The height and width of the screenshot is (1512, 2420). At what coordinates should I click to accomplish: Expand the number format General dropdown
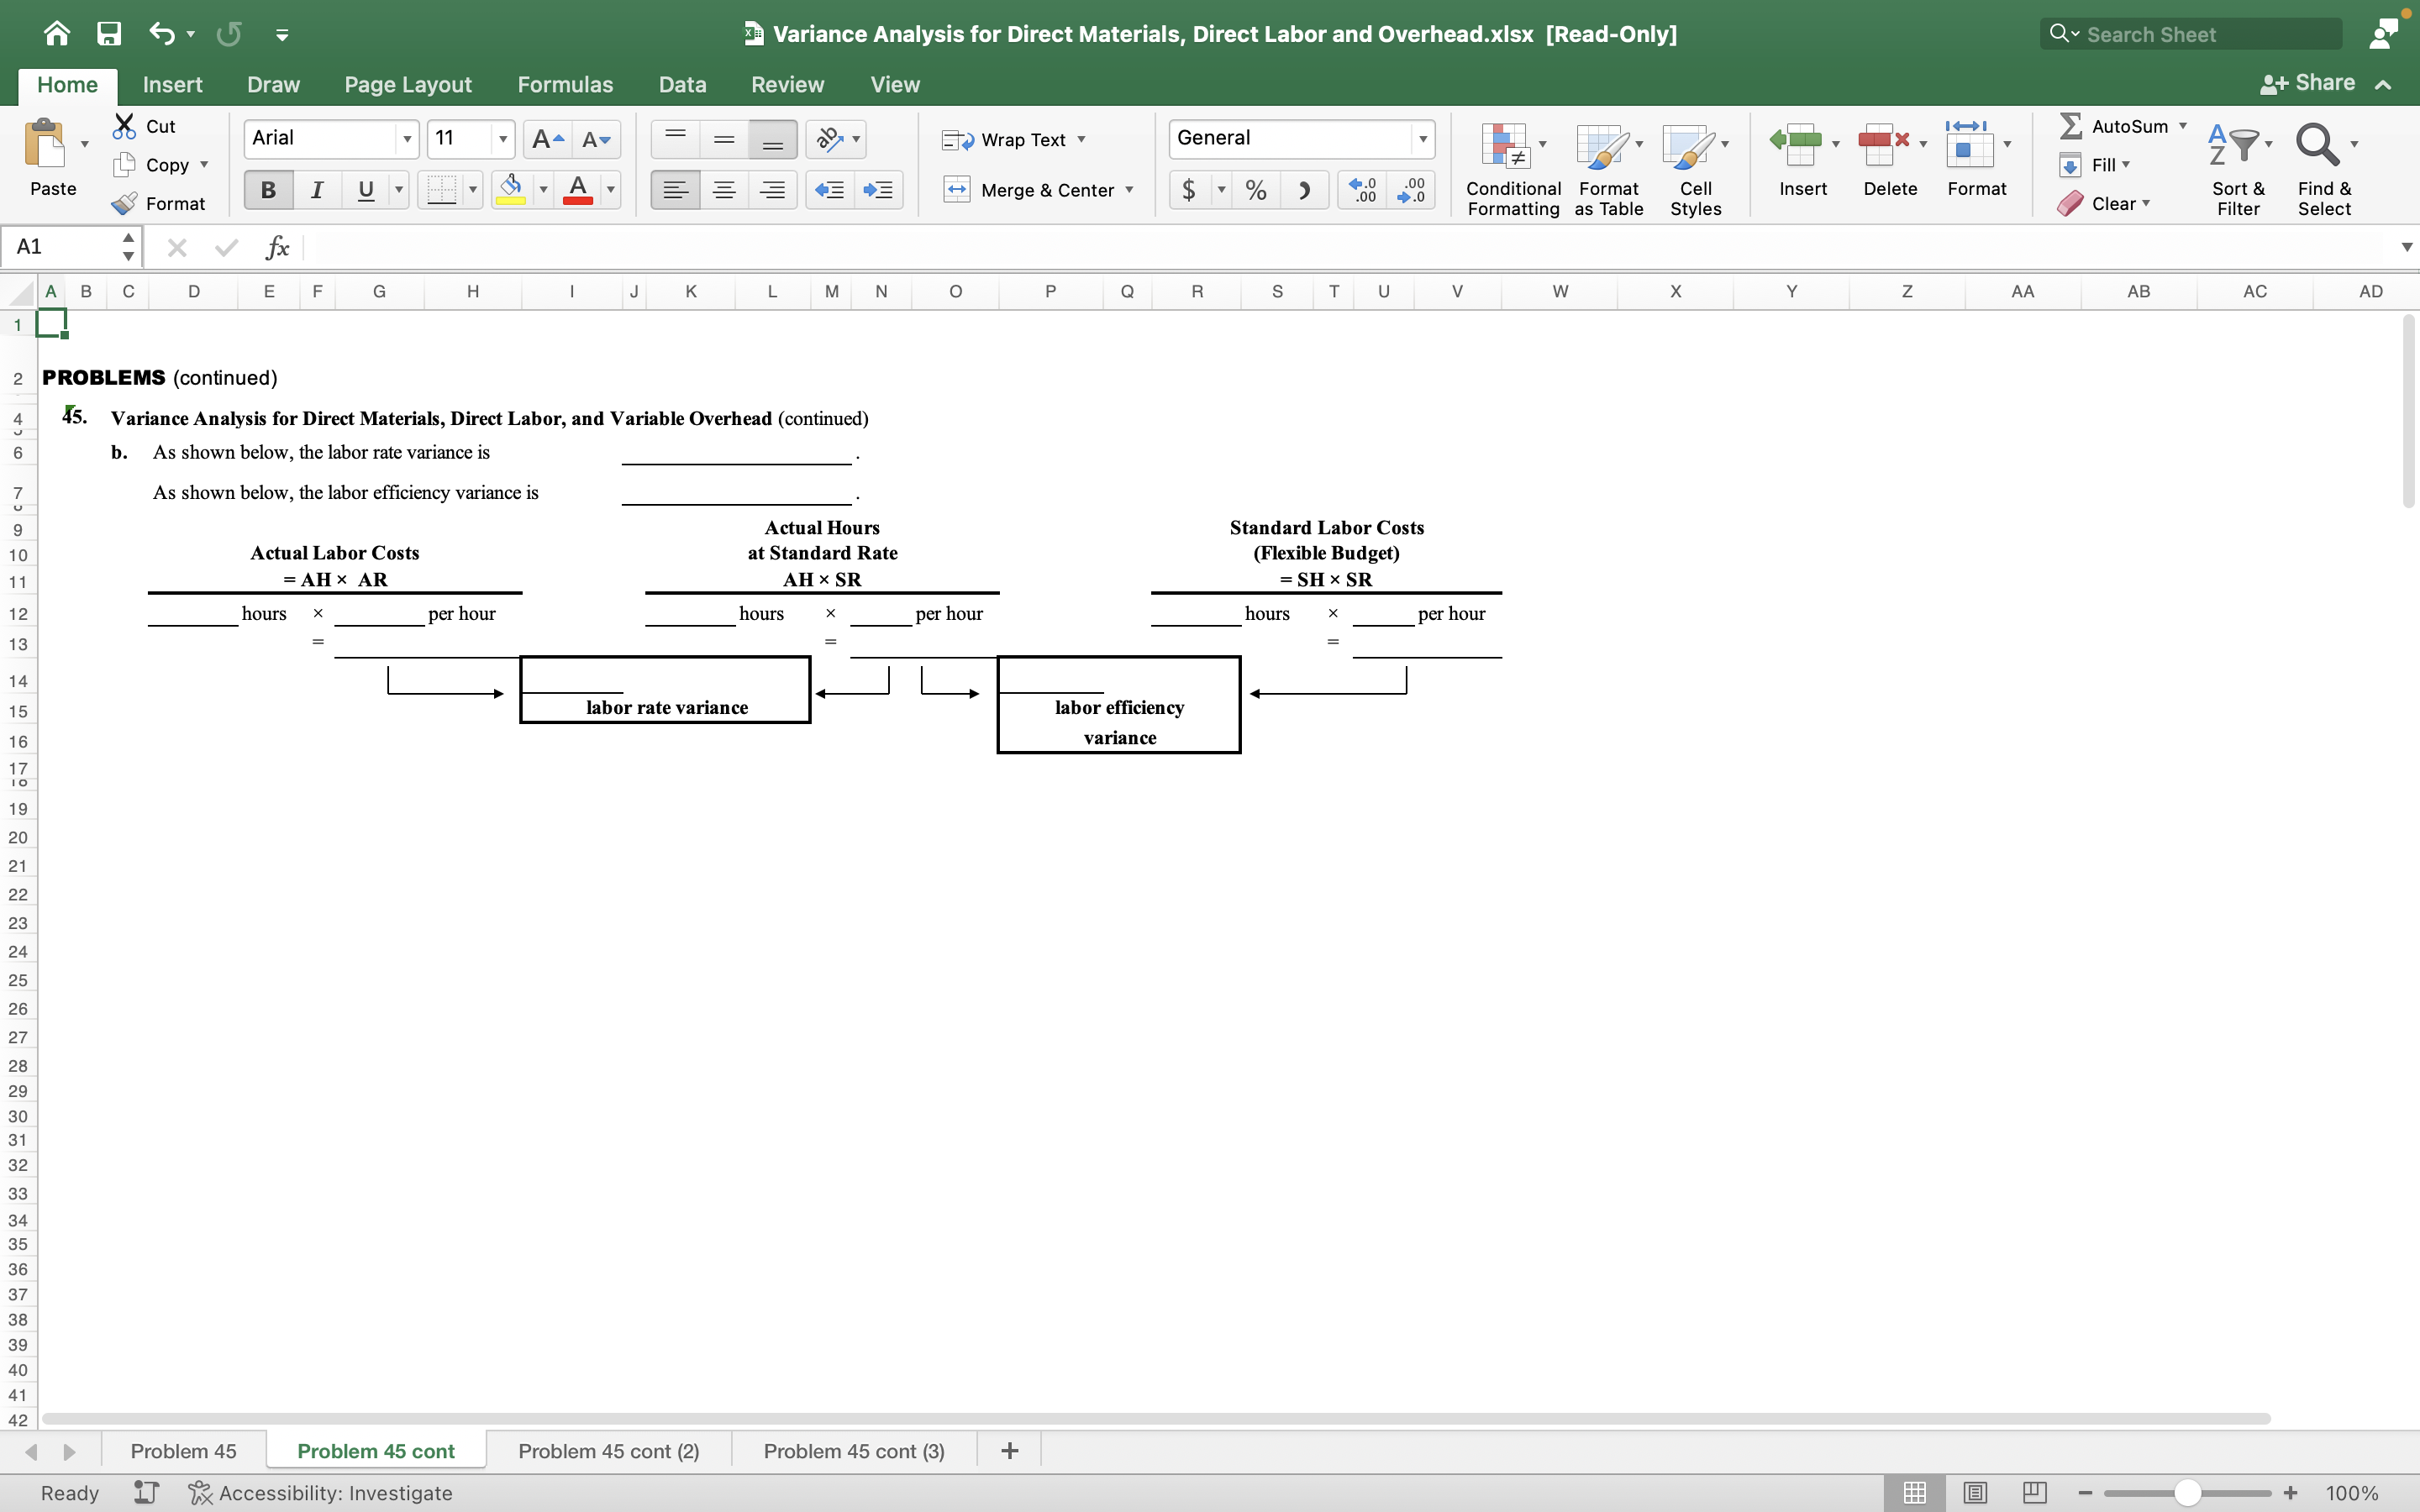(x=1422, y=139)
